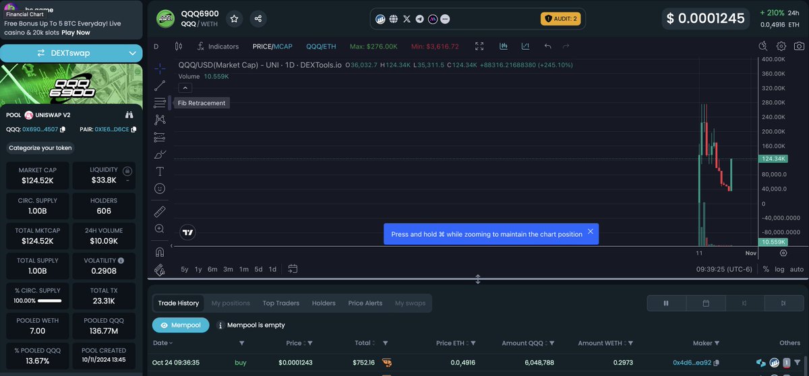The height and width of the screenshot is (376, 809).
Task: Click the Play Now ad link
Action: [x=76, y=32]
